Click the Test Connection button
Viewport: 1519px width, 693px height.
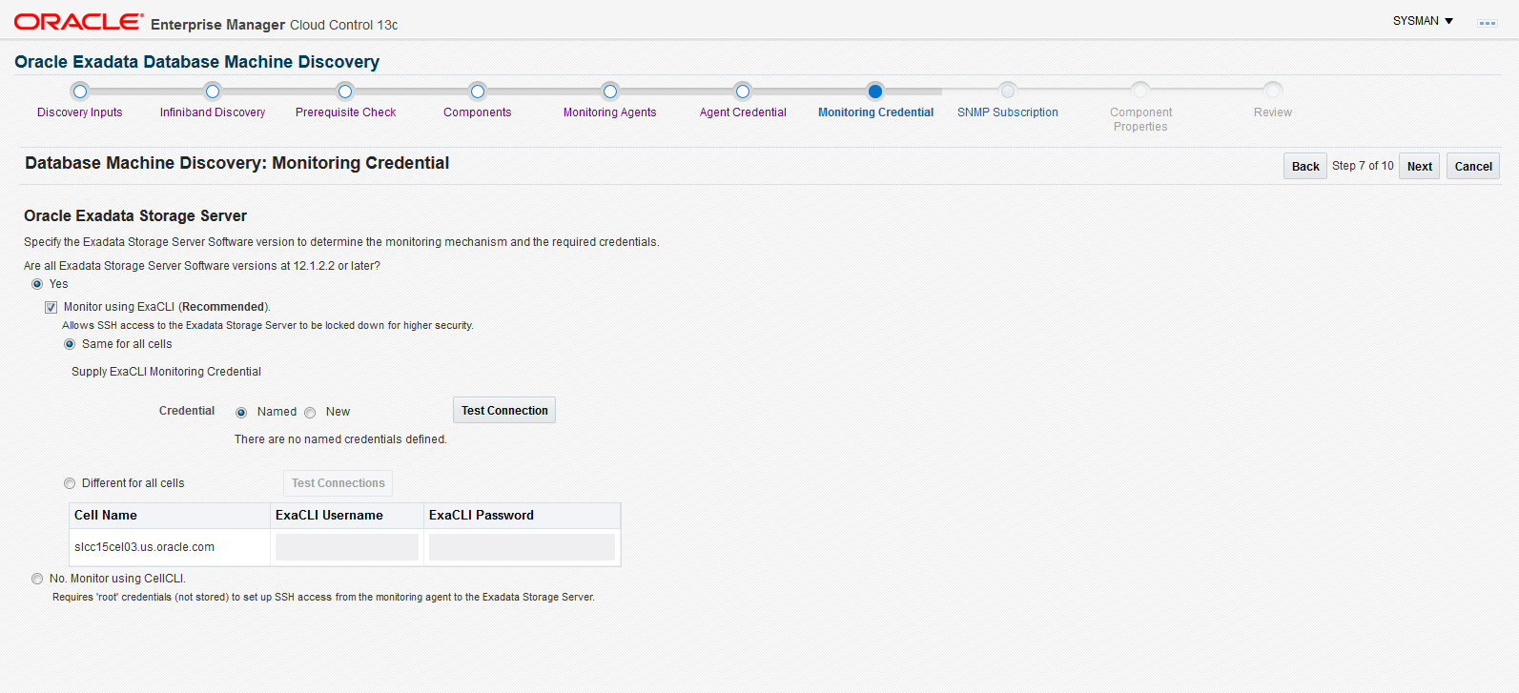pos(504,411)
